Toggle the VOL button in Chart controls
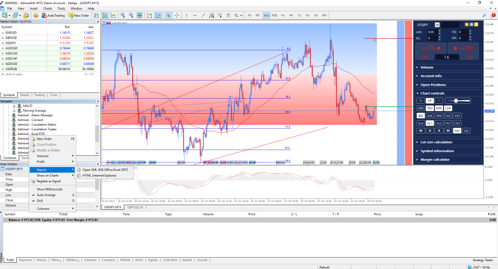The width and height of the screenshot is (498, 269). tap(448, 116)
